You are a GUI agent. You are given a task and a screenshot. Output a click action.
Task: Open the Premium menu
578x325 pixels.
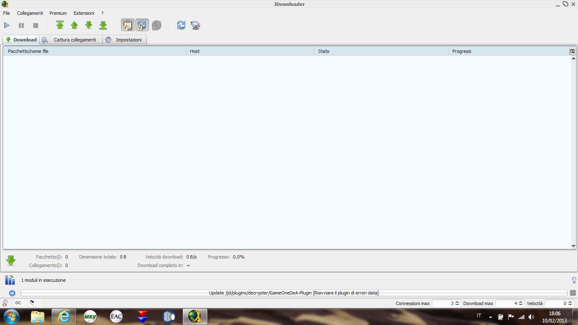click(x=58, y=13)
